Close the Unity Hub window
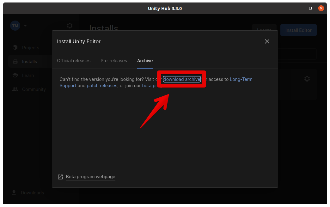Image resolution: width=330 pixels, height=207 pixels. (x=321, y=8)
